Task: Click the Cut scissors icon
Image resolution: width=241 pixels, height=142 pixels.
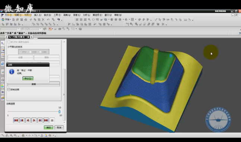Action: [31, 20]
